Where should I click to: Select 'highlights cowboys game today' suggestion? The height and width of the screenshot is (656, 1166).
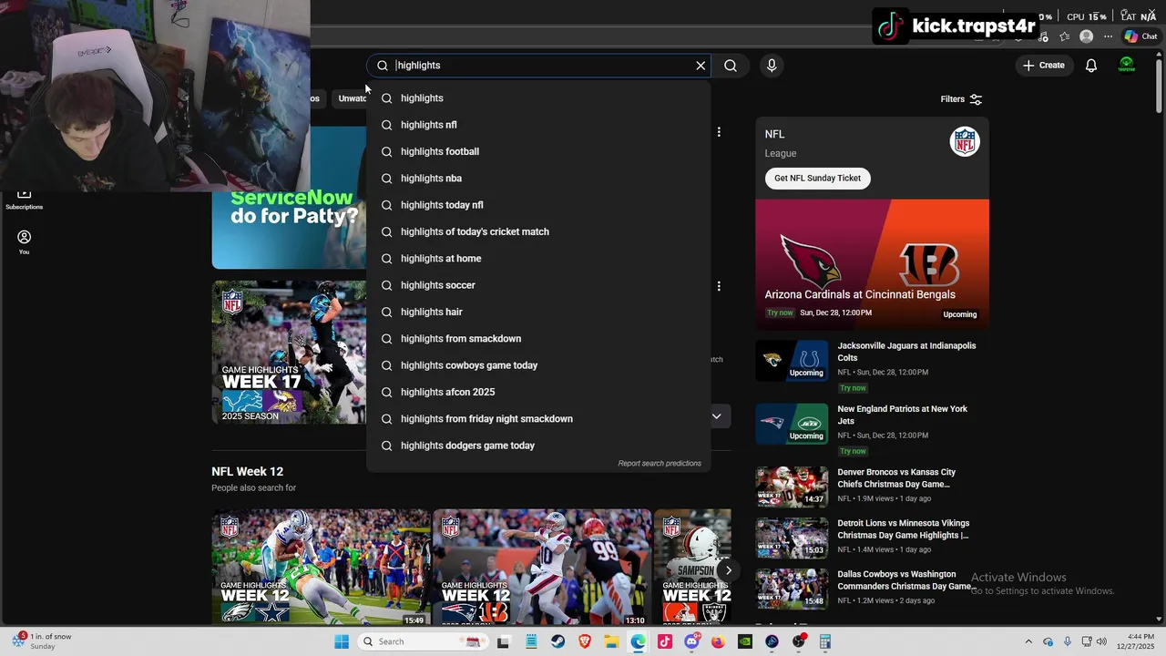pyautogui.click(x=538, y=365)
